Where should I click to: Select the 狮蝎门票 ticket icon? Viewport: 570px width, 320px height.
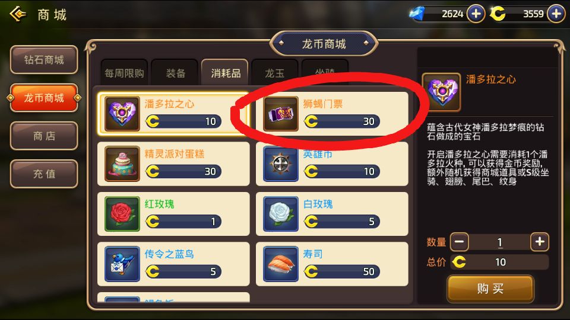[281, 114]
